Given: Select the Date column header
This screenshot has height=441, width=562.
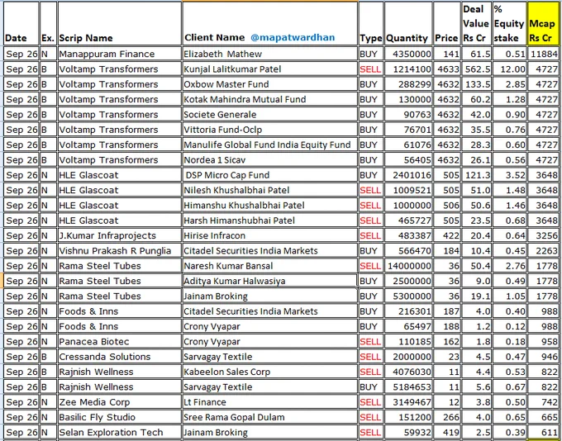Looking at the screenshot, I should click(x=21, y=24).
